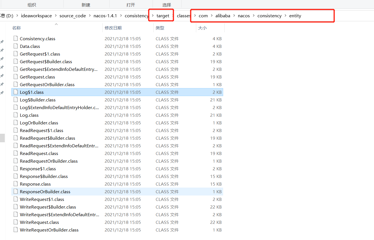Click the WriteRequestOrBuilder.class file icon
This screenshot has width=374, height=240.
pos(16,230)
